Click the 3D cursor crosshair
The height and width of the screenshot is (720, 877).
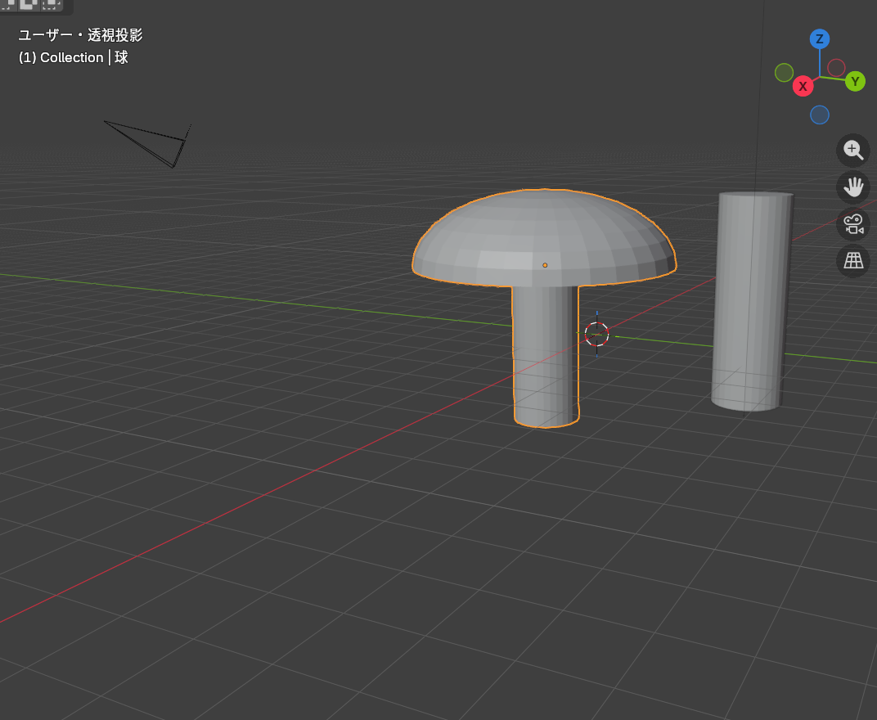[596, 334]
